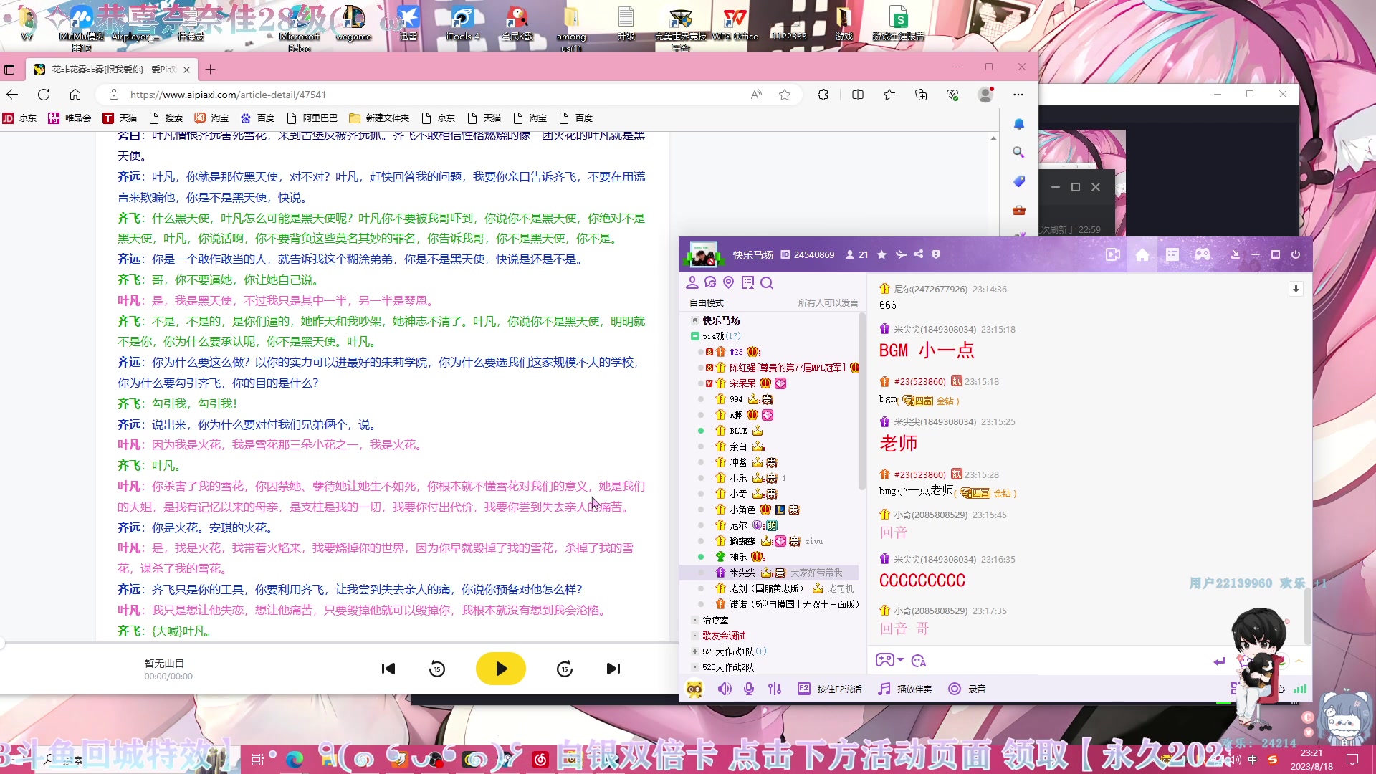Click the YY bulletin board icon
This screenshot has height=774, width=1376.
tap(747, 283)
